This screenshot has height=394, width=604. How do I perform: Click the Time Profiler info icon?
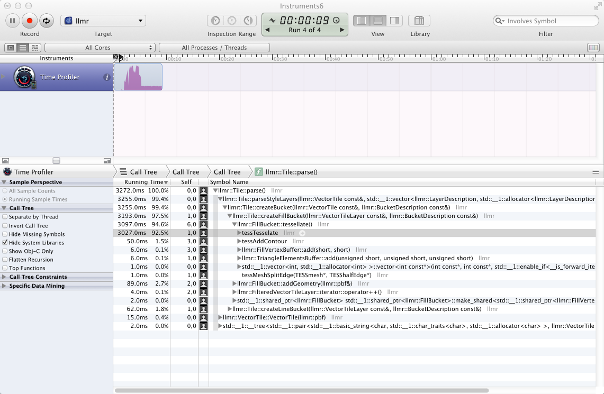pyautogui.click(x=107, y=77)
